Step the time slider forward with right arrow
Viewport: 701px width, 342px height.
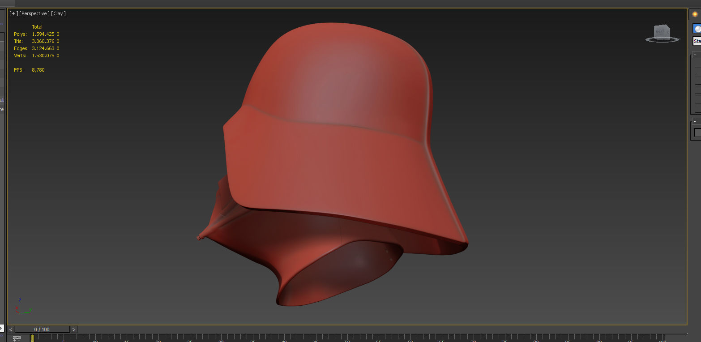tap(74, 329)
